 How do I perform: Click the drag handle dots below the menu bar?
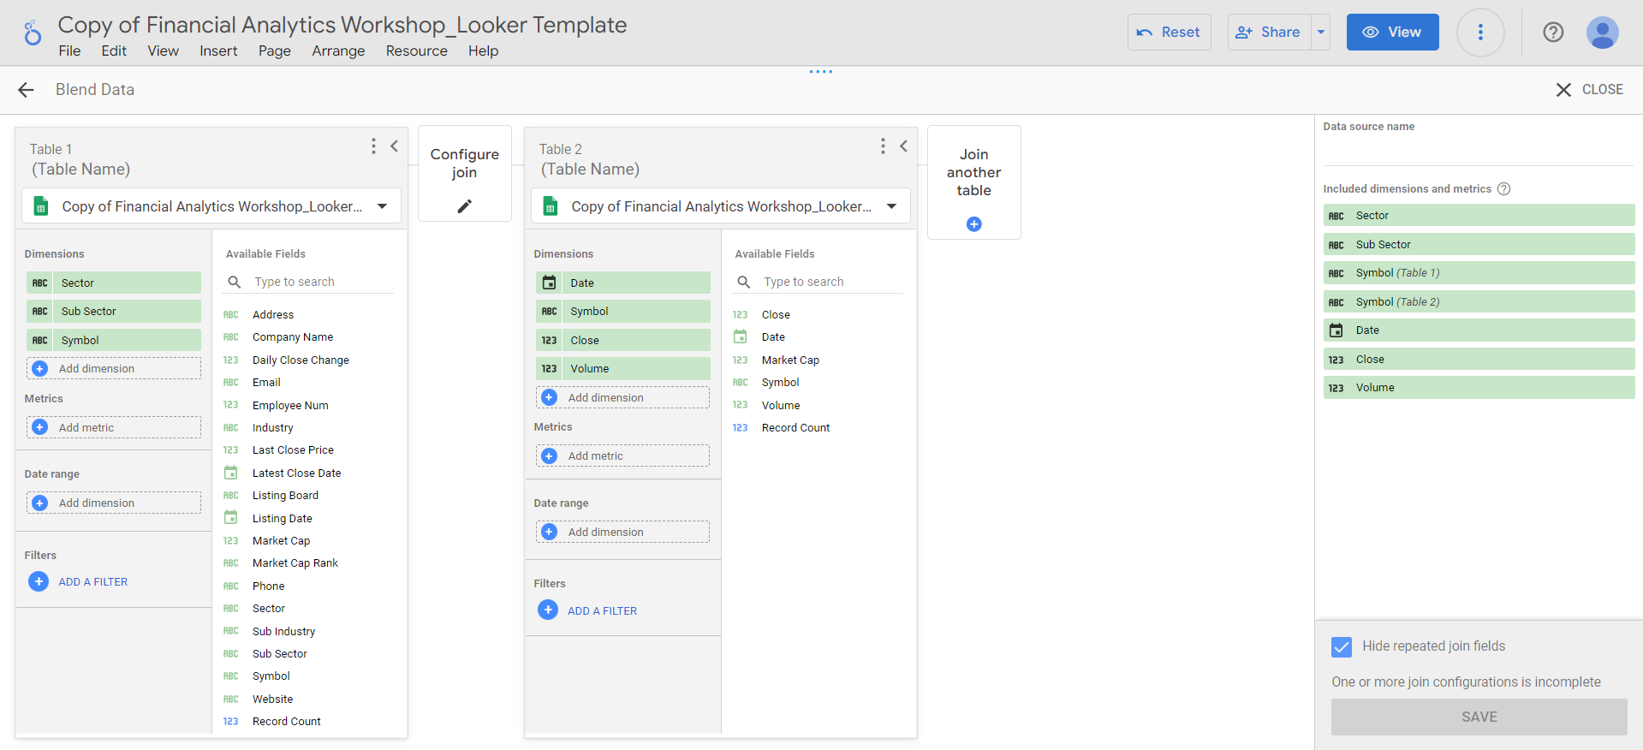(x=821, y=72)
